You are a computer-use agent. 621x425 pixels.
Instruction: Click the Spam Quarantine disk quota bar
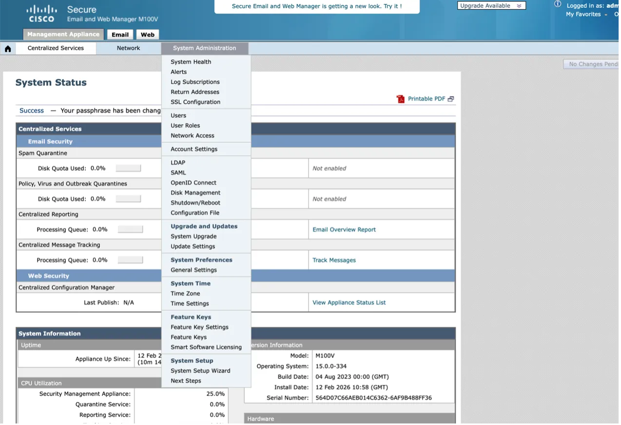[128, 168]
